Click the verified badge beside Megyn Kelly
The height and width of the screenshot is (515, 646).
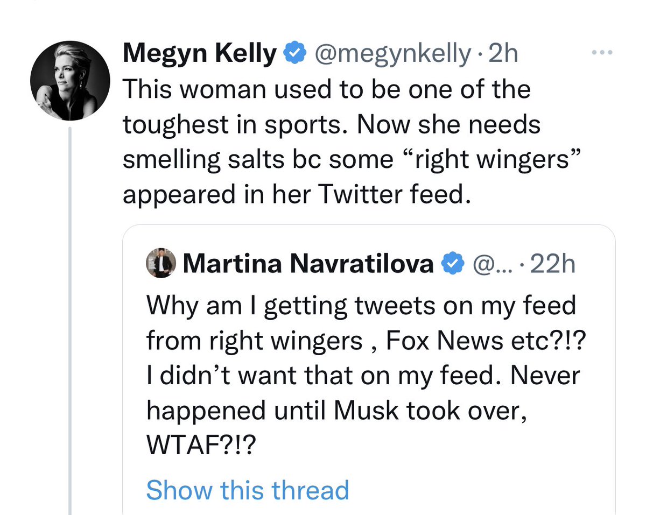[x=296, y=53]
